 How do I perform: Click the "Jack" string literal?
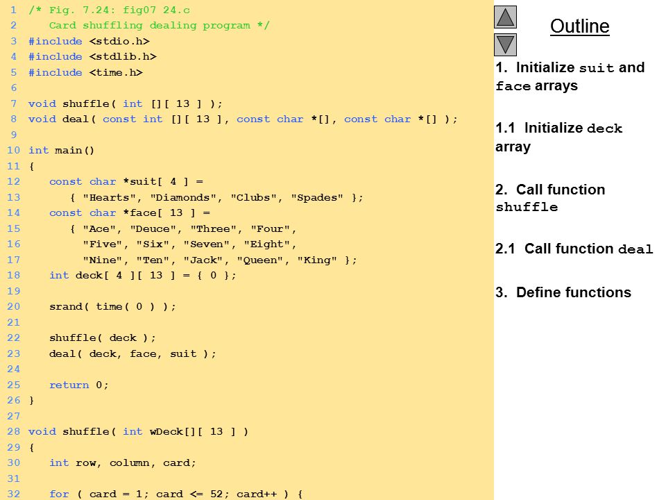point(203,260)
